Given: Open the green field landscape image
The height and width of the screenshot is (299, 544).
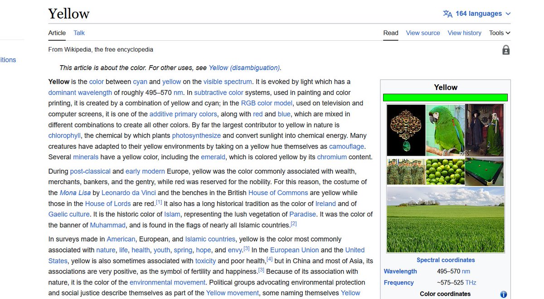Looking at the screenshot, I should pos(446,220).
